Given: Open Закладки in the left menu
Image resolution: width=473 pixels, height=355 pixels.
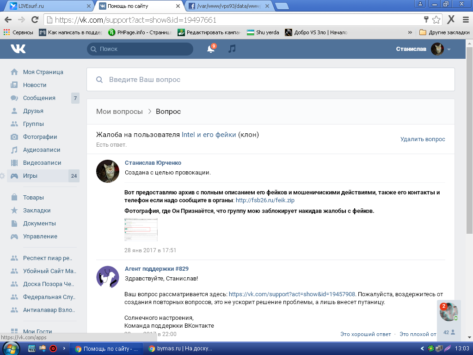Looking at the screenshot, I should point(37,211).
